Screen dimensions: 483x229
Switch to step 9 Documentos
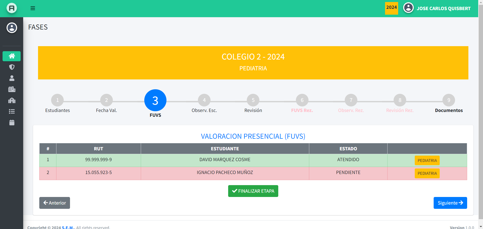449,100
